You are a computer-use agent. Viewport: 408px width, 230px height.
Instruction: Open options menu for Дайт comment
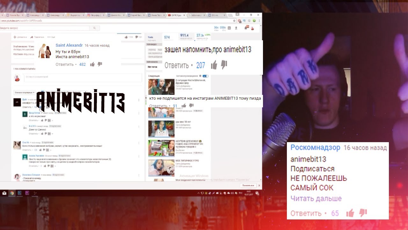click(x=139, y=100)
